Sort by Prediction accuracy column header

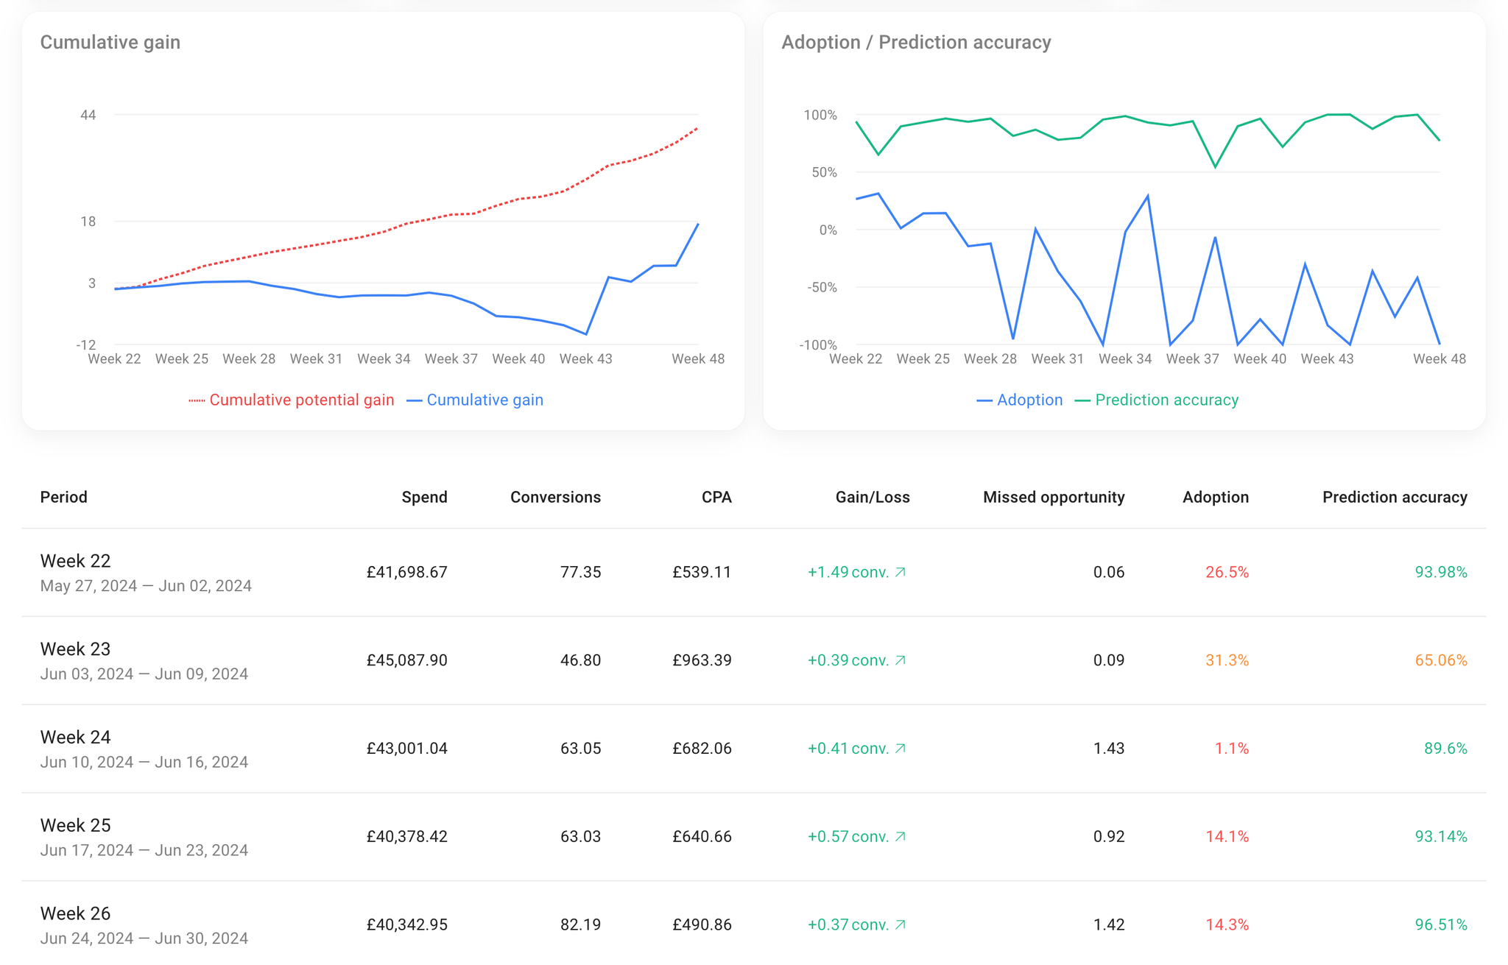pos(1395,497)
